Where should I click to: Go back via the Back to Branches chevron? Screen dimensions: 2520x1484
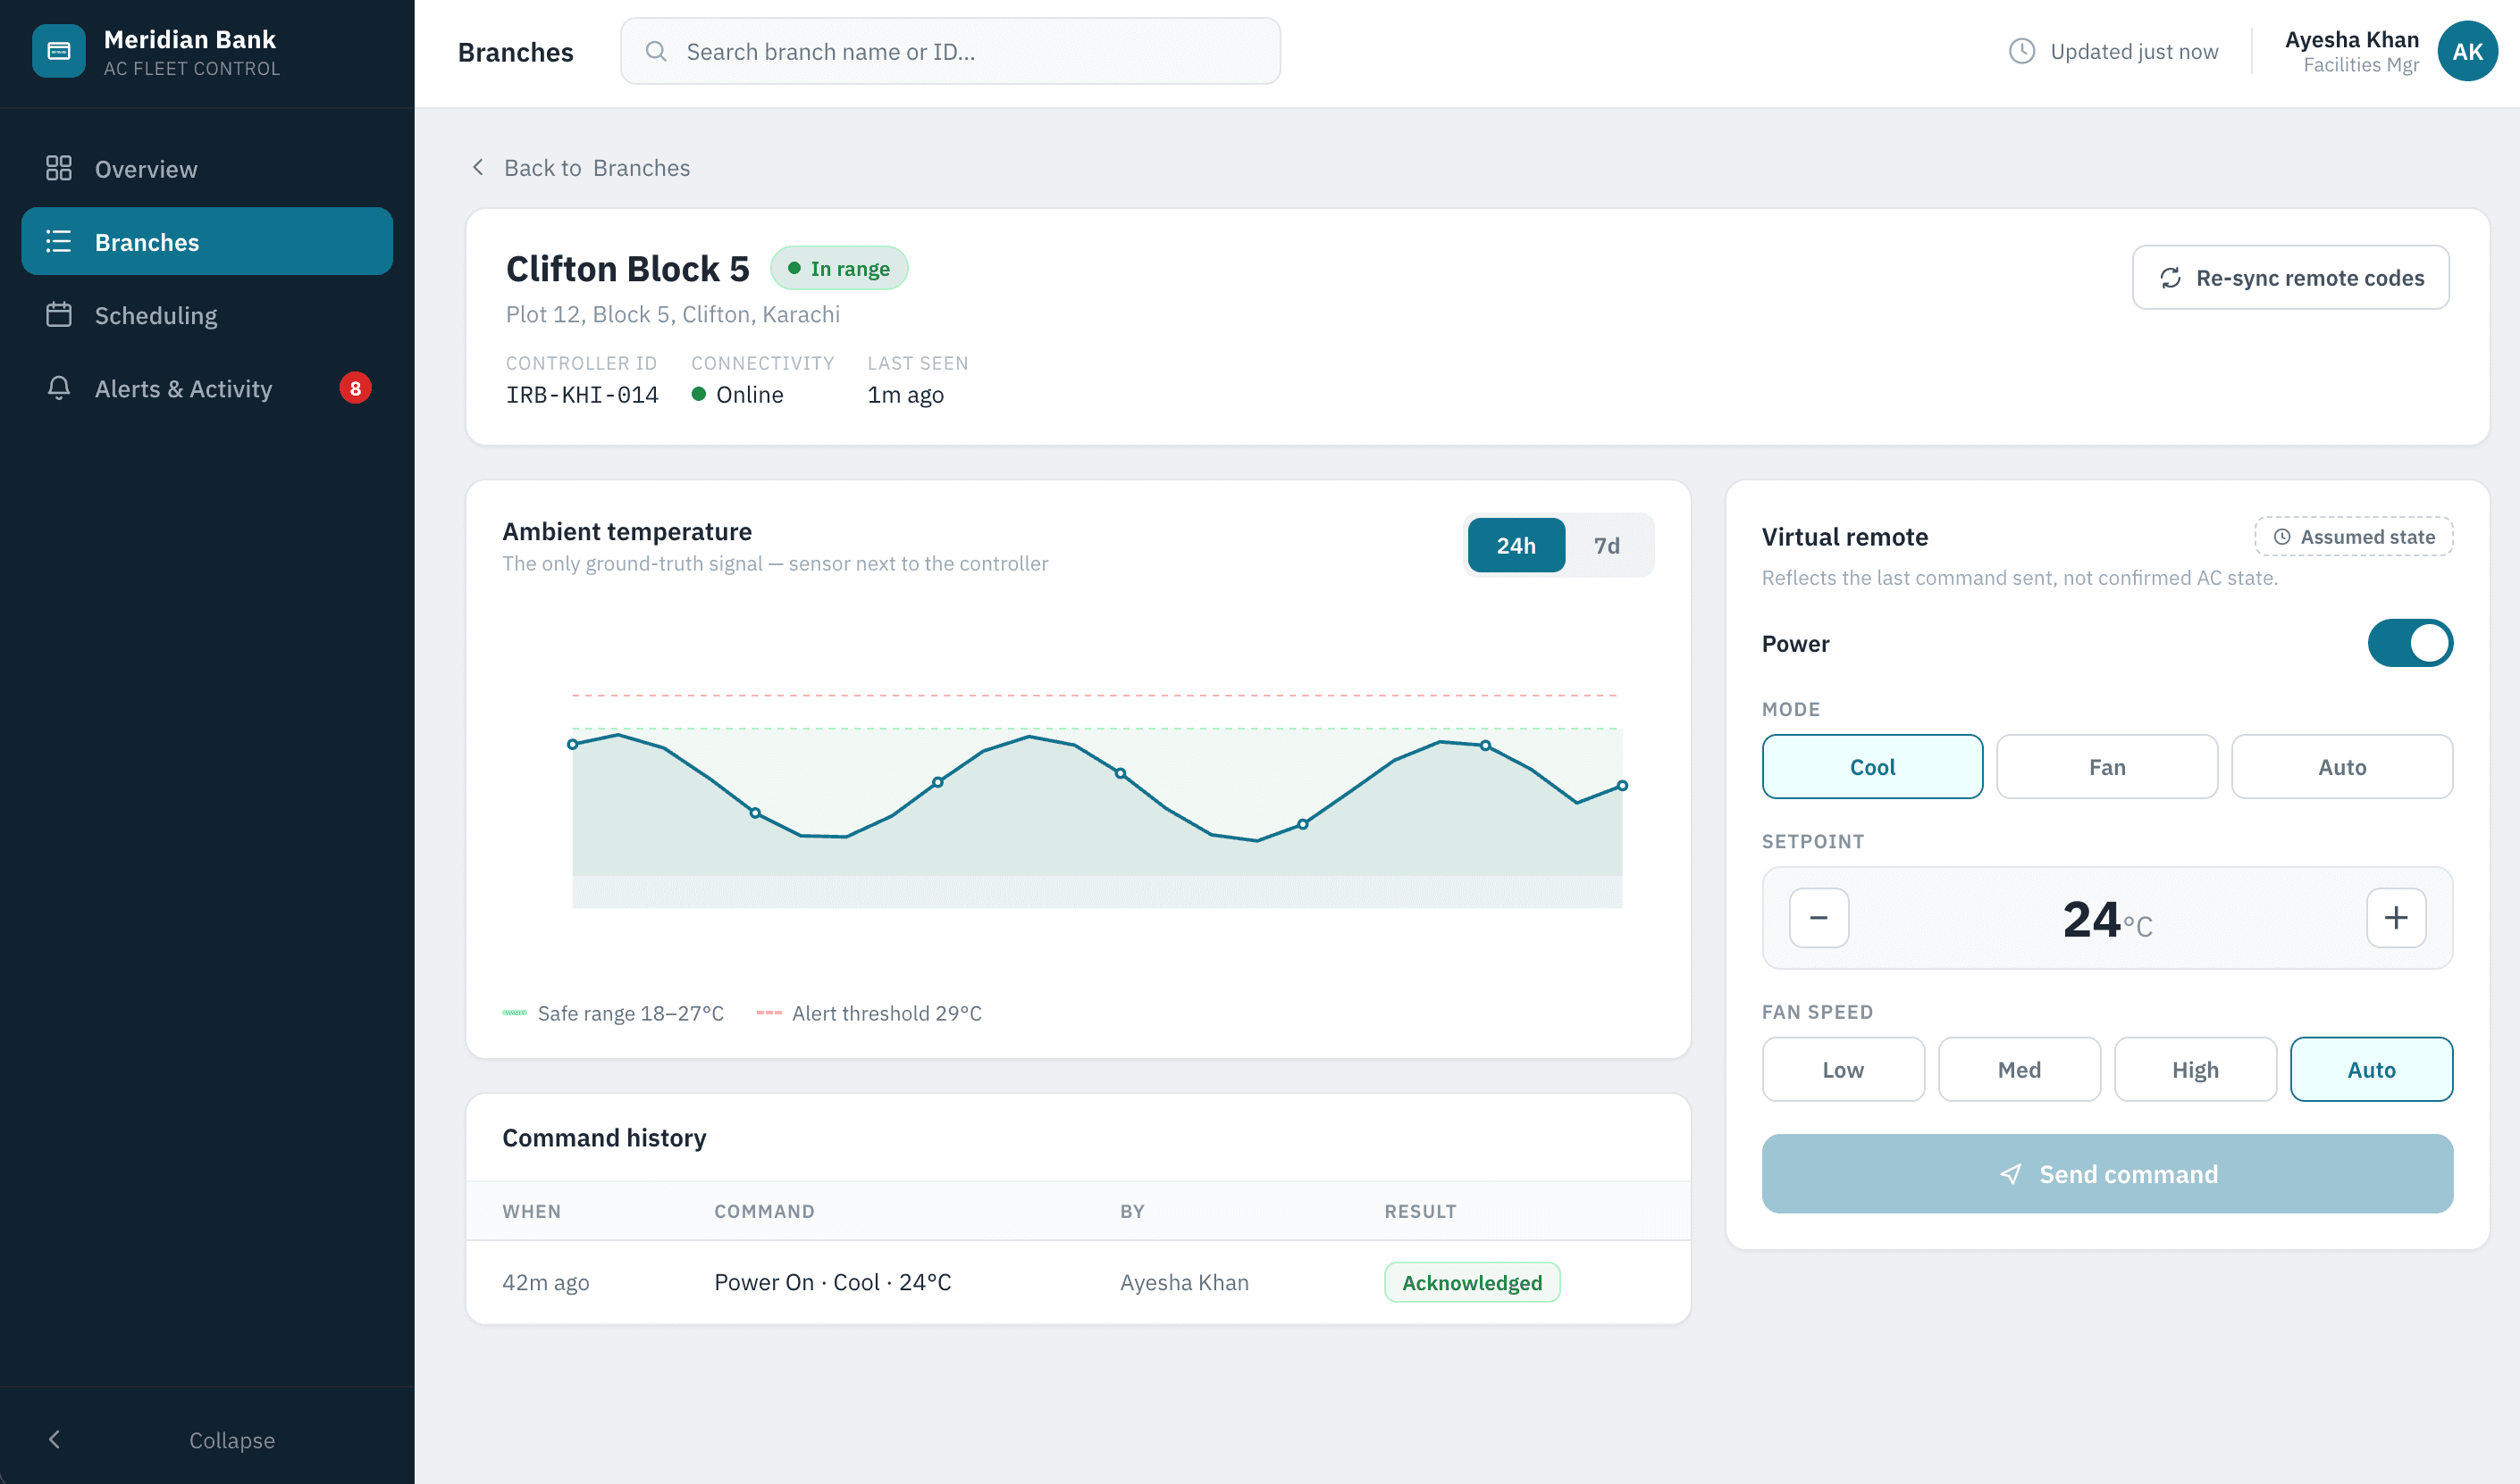(x=478, y=167)
